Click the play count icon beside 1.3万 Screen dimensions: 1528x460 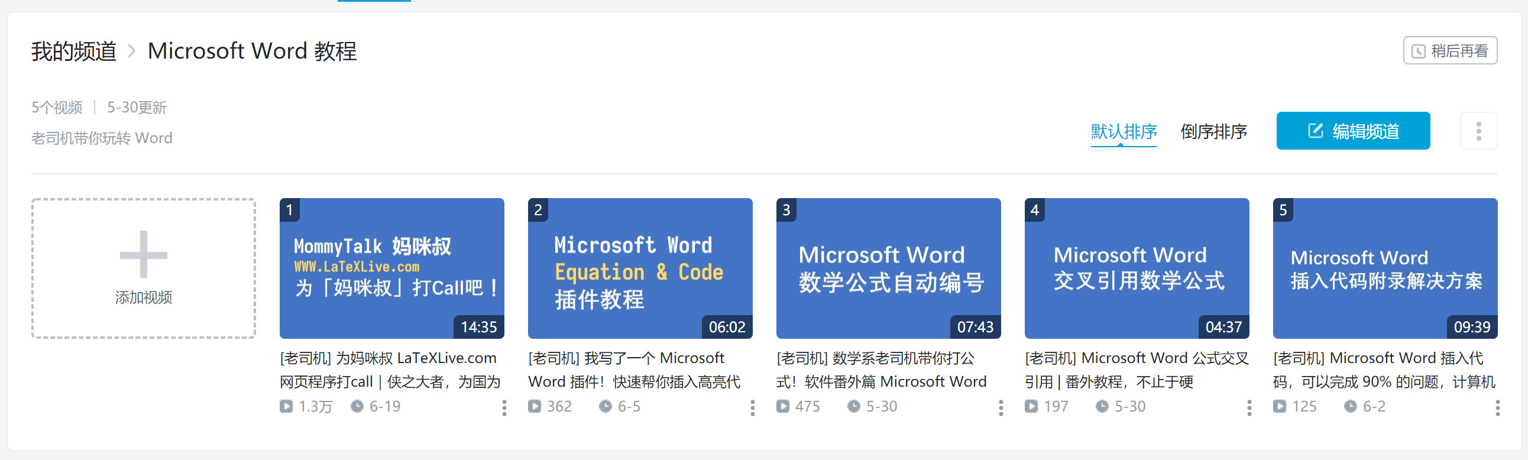[x=286, y=407]
